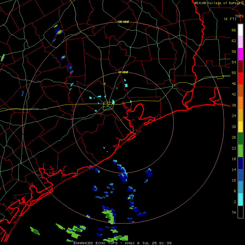This screenshot has width=245, height=245.
Task: Click the '14' scale value label
Action: 234,170
